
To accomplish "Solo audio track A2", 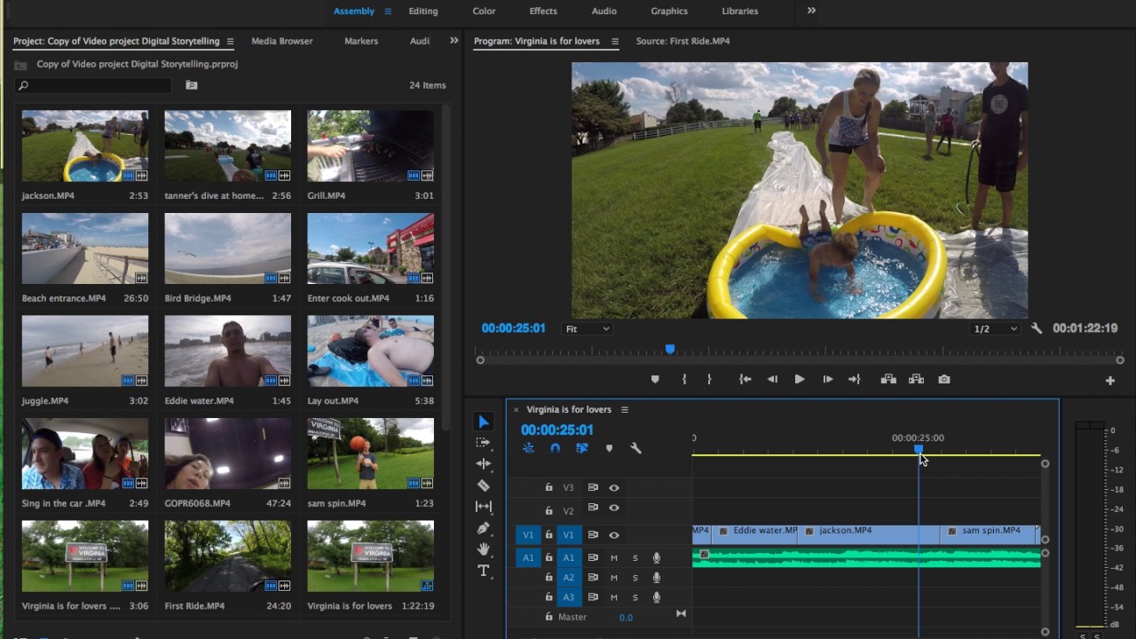I will point(635,578).
